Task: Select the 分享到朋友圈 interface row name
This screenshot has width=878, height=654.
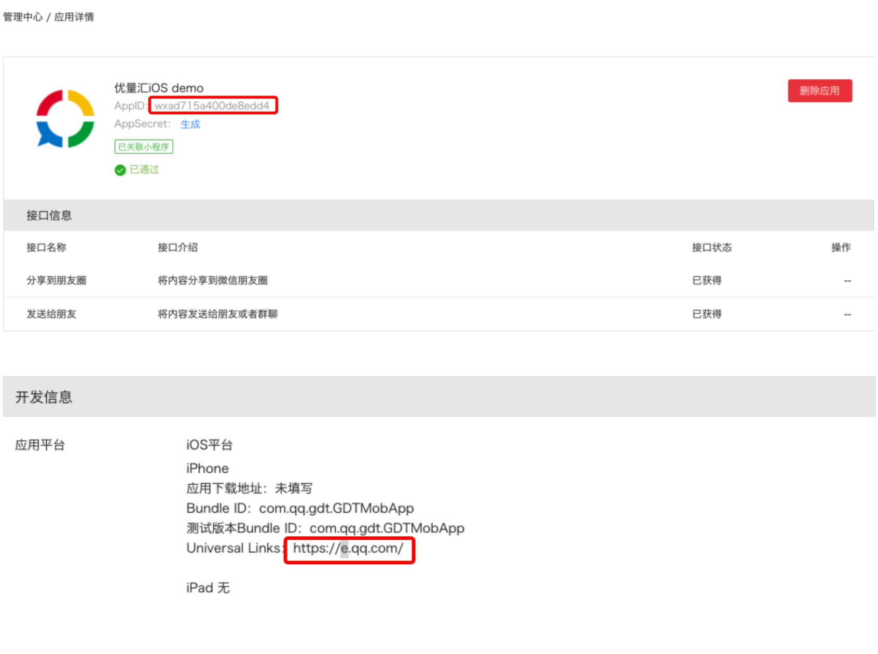Action: click(56, 281)
